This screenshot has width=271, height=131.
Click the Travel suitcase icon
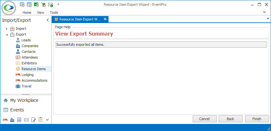tap(18, 86)
